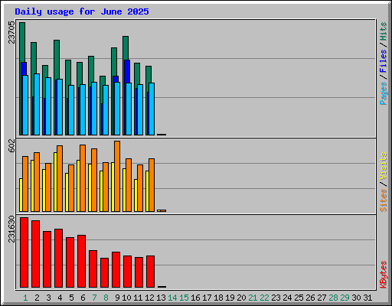
Task: Click day 21 on the date axis
Action: click(253, 298)
